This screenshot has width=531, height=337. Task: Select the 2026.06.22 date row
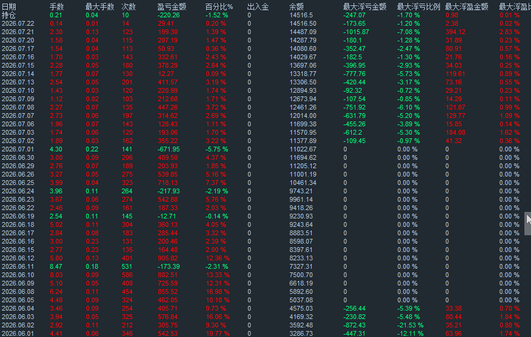coord(18,208)
